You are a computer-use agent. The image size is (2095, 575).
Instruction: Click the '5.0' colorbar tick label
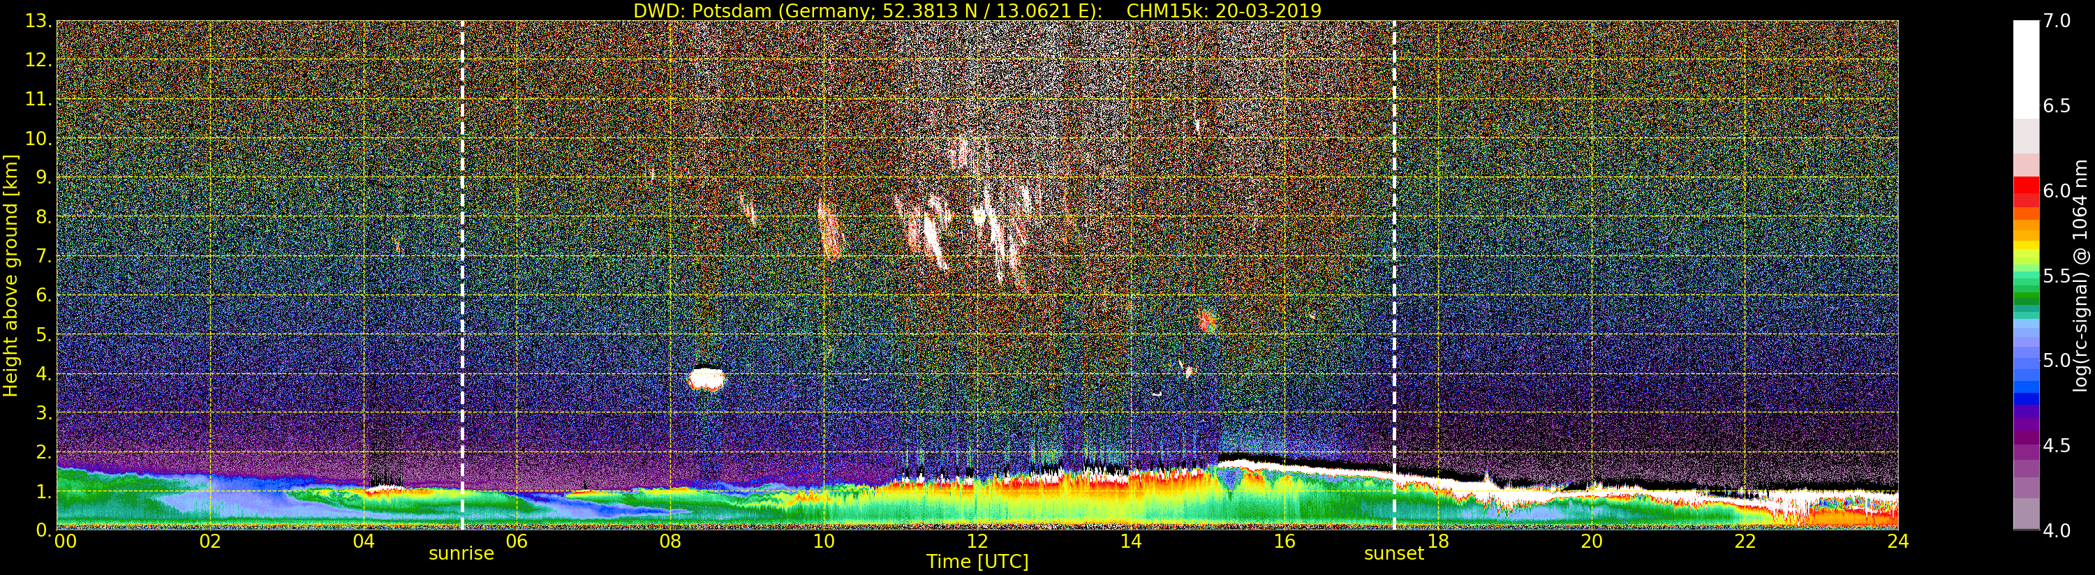point(2057,360)
